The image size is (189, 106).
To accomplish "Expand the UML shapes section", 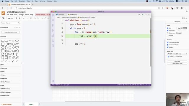I will click(3, 85).
